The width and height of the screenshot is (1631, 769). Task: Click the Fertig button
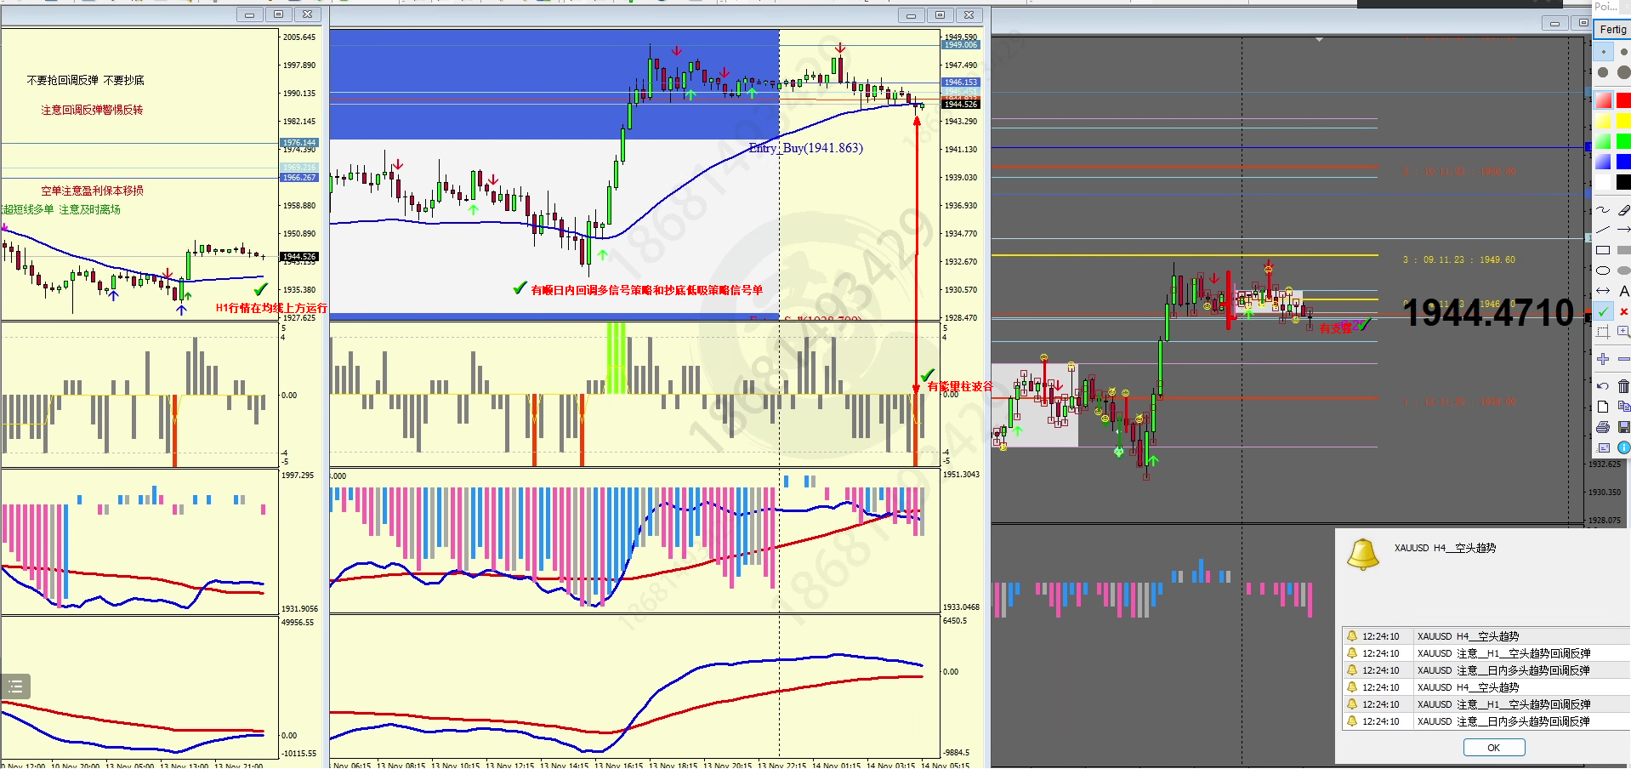click(1612, 30)
